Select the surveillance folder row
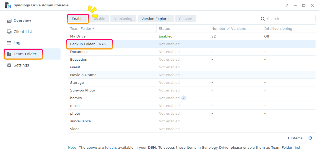This screenshot has height=154, width=319. coord(192,121)
